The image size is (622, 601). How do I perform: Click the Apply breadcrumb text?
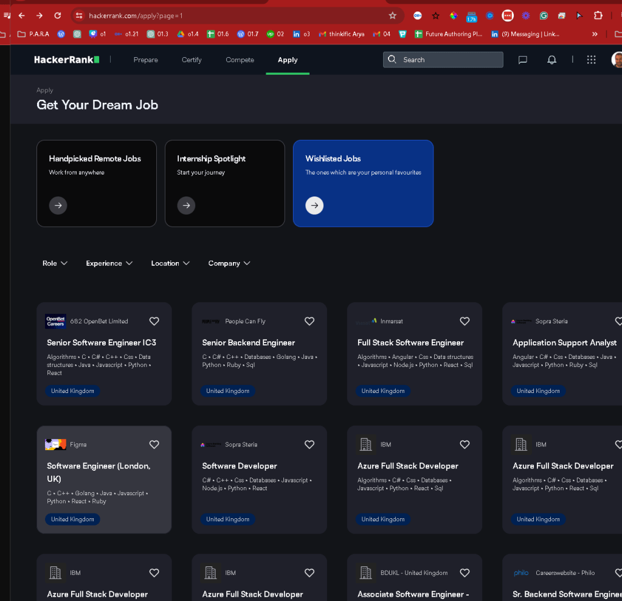[45, 90]
